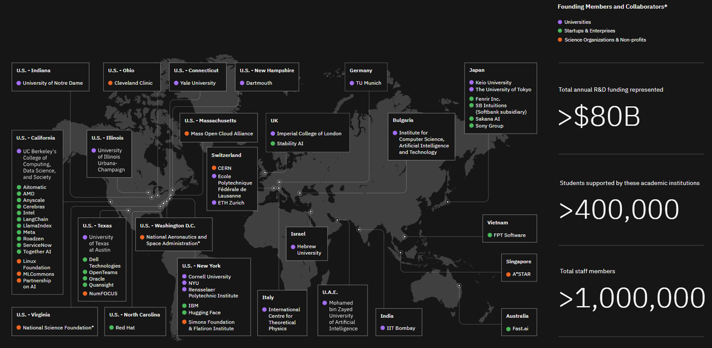
Task: Click the green dot beside Fast.ai
Action: [x=508, y=328]
